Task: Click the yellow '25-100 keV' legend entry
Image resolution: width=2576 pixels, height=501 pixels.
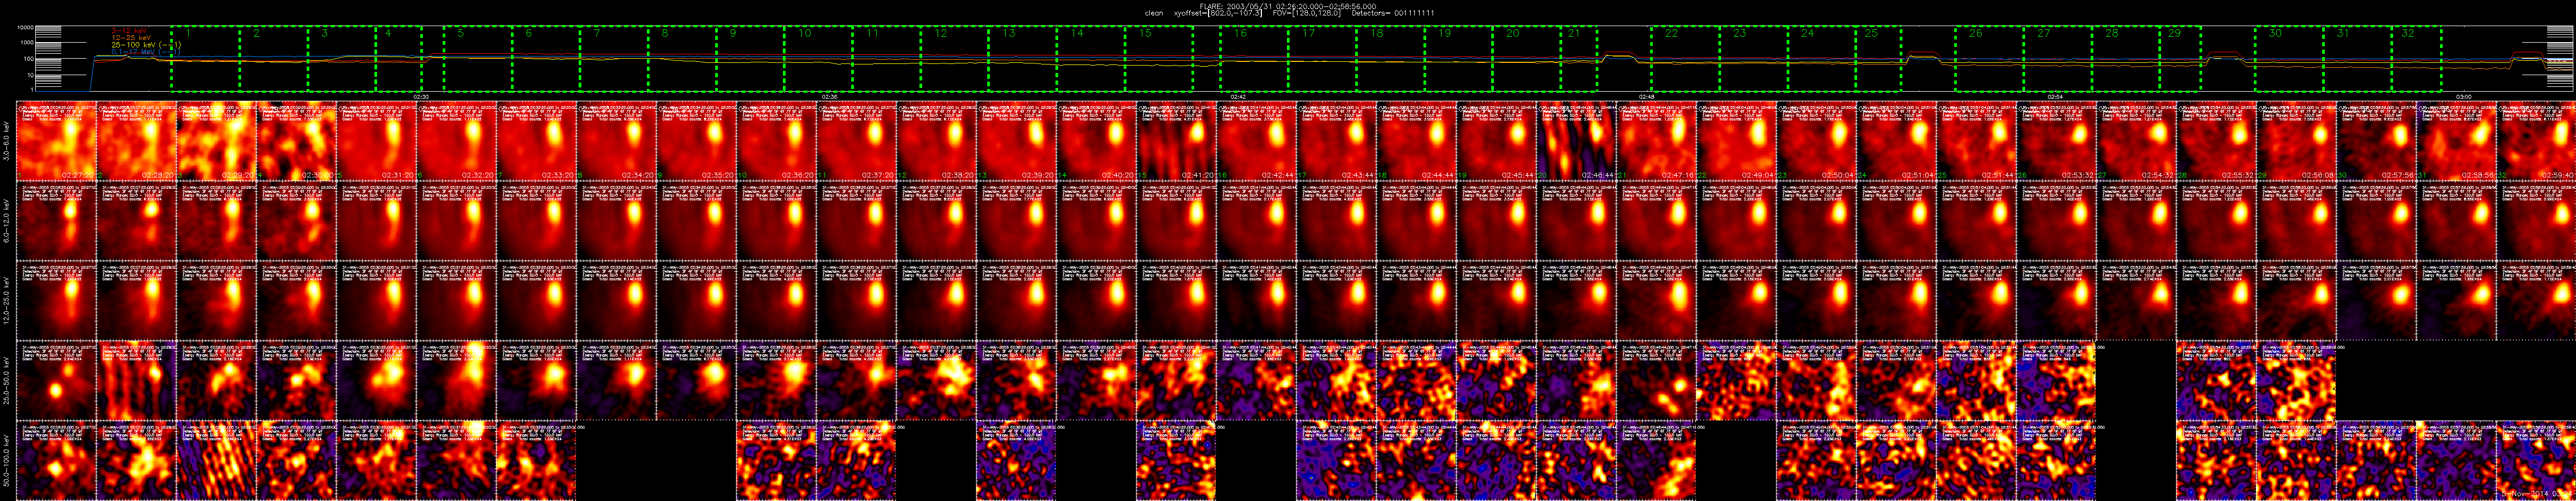Action: pos(146,45)
